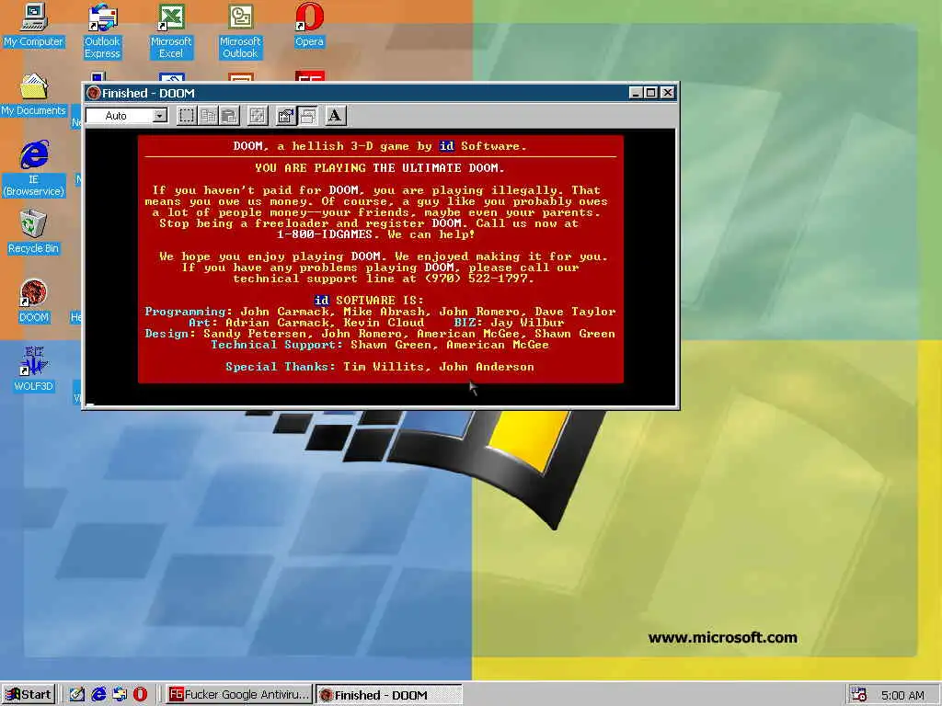Click the "(970) 522-1797" support number text

(478, 279)
